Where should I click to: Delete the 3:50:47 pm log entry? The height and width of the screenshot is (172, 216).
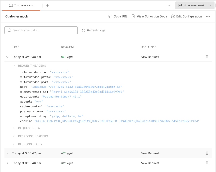coord(207,153)
